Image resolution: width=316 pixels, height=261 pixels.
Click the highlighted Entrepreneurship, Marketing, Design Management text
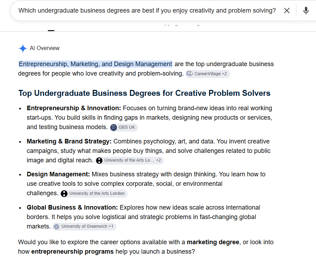95,64
